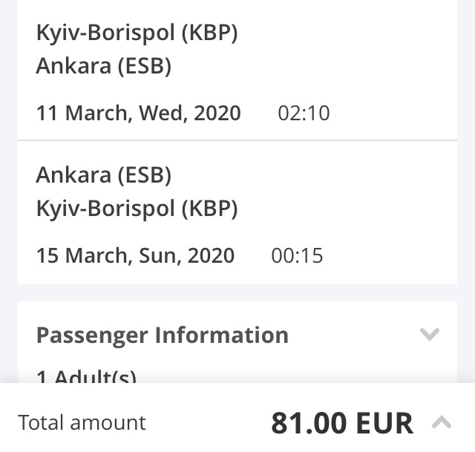Select the 11 March, Wed, 2020 date
475x452 pixels.
pos(138,113)
